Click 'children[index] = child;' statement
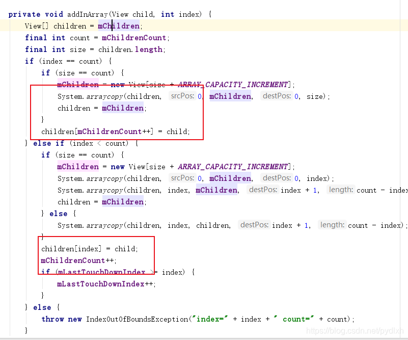This screenshot has height=340, width=408. coord(90,249)
